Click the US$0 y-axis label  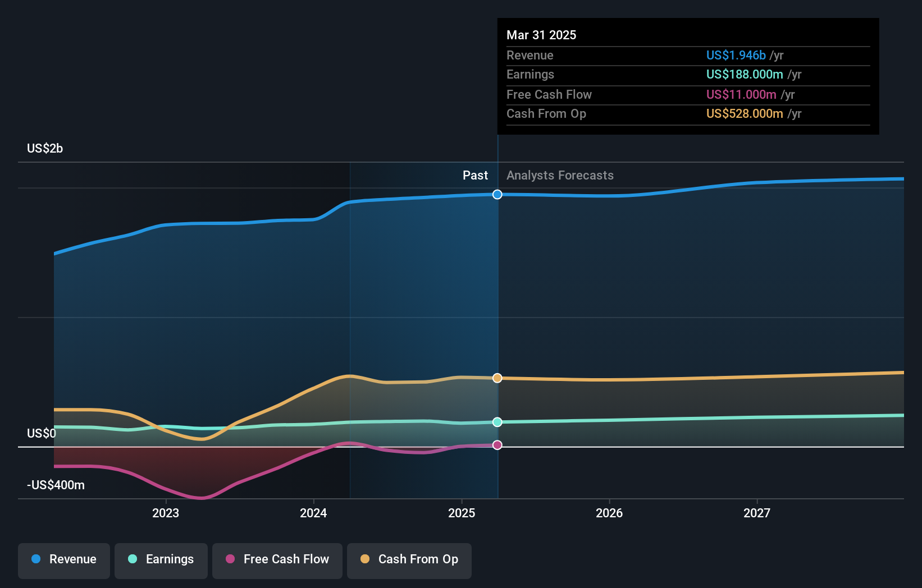point(42,433)
